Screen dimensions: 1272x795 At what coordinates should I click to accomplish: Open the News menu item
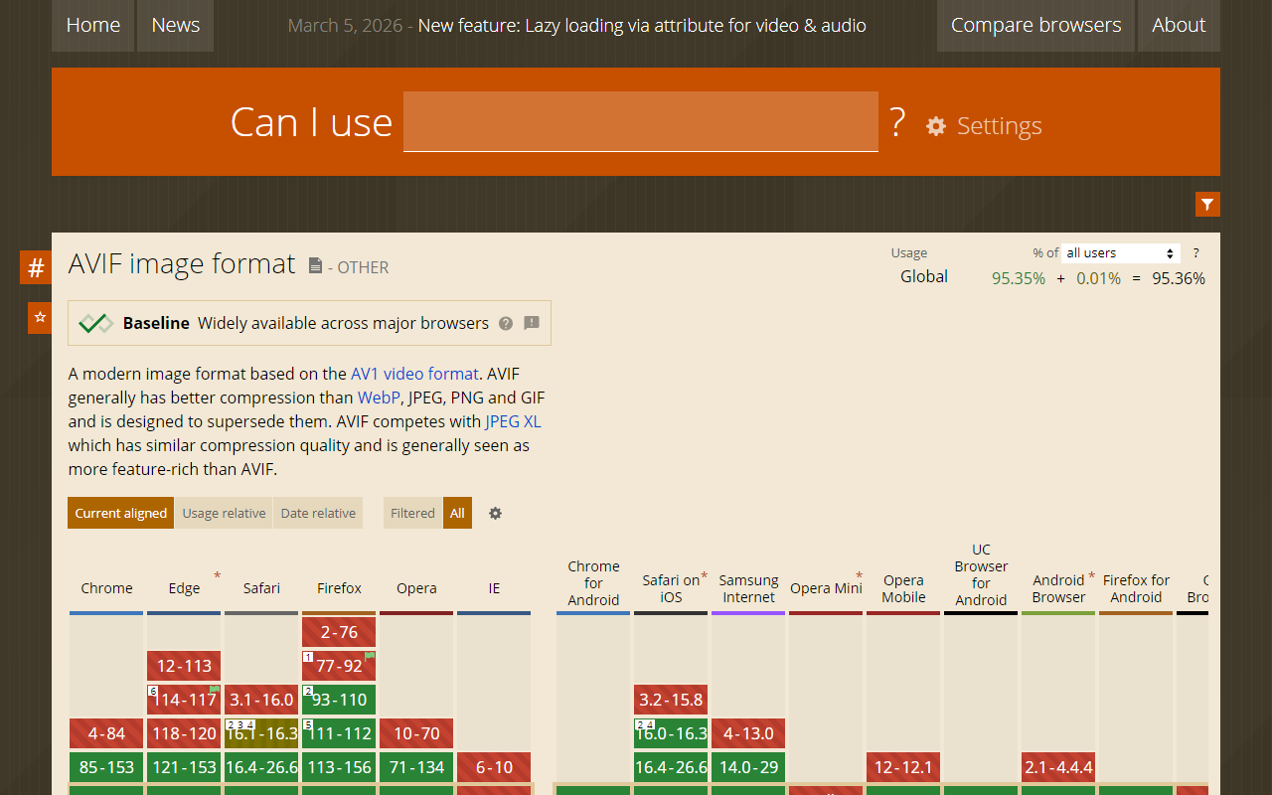(176, 25)
